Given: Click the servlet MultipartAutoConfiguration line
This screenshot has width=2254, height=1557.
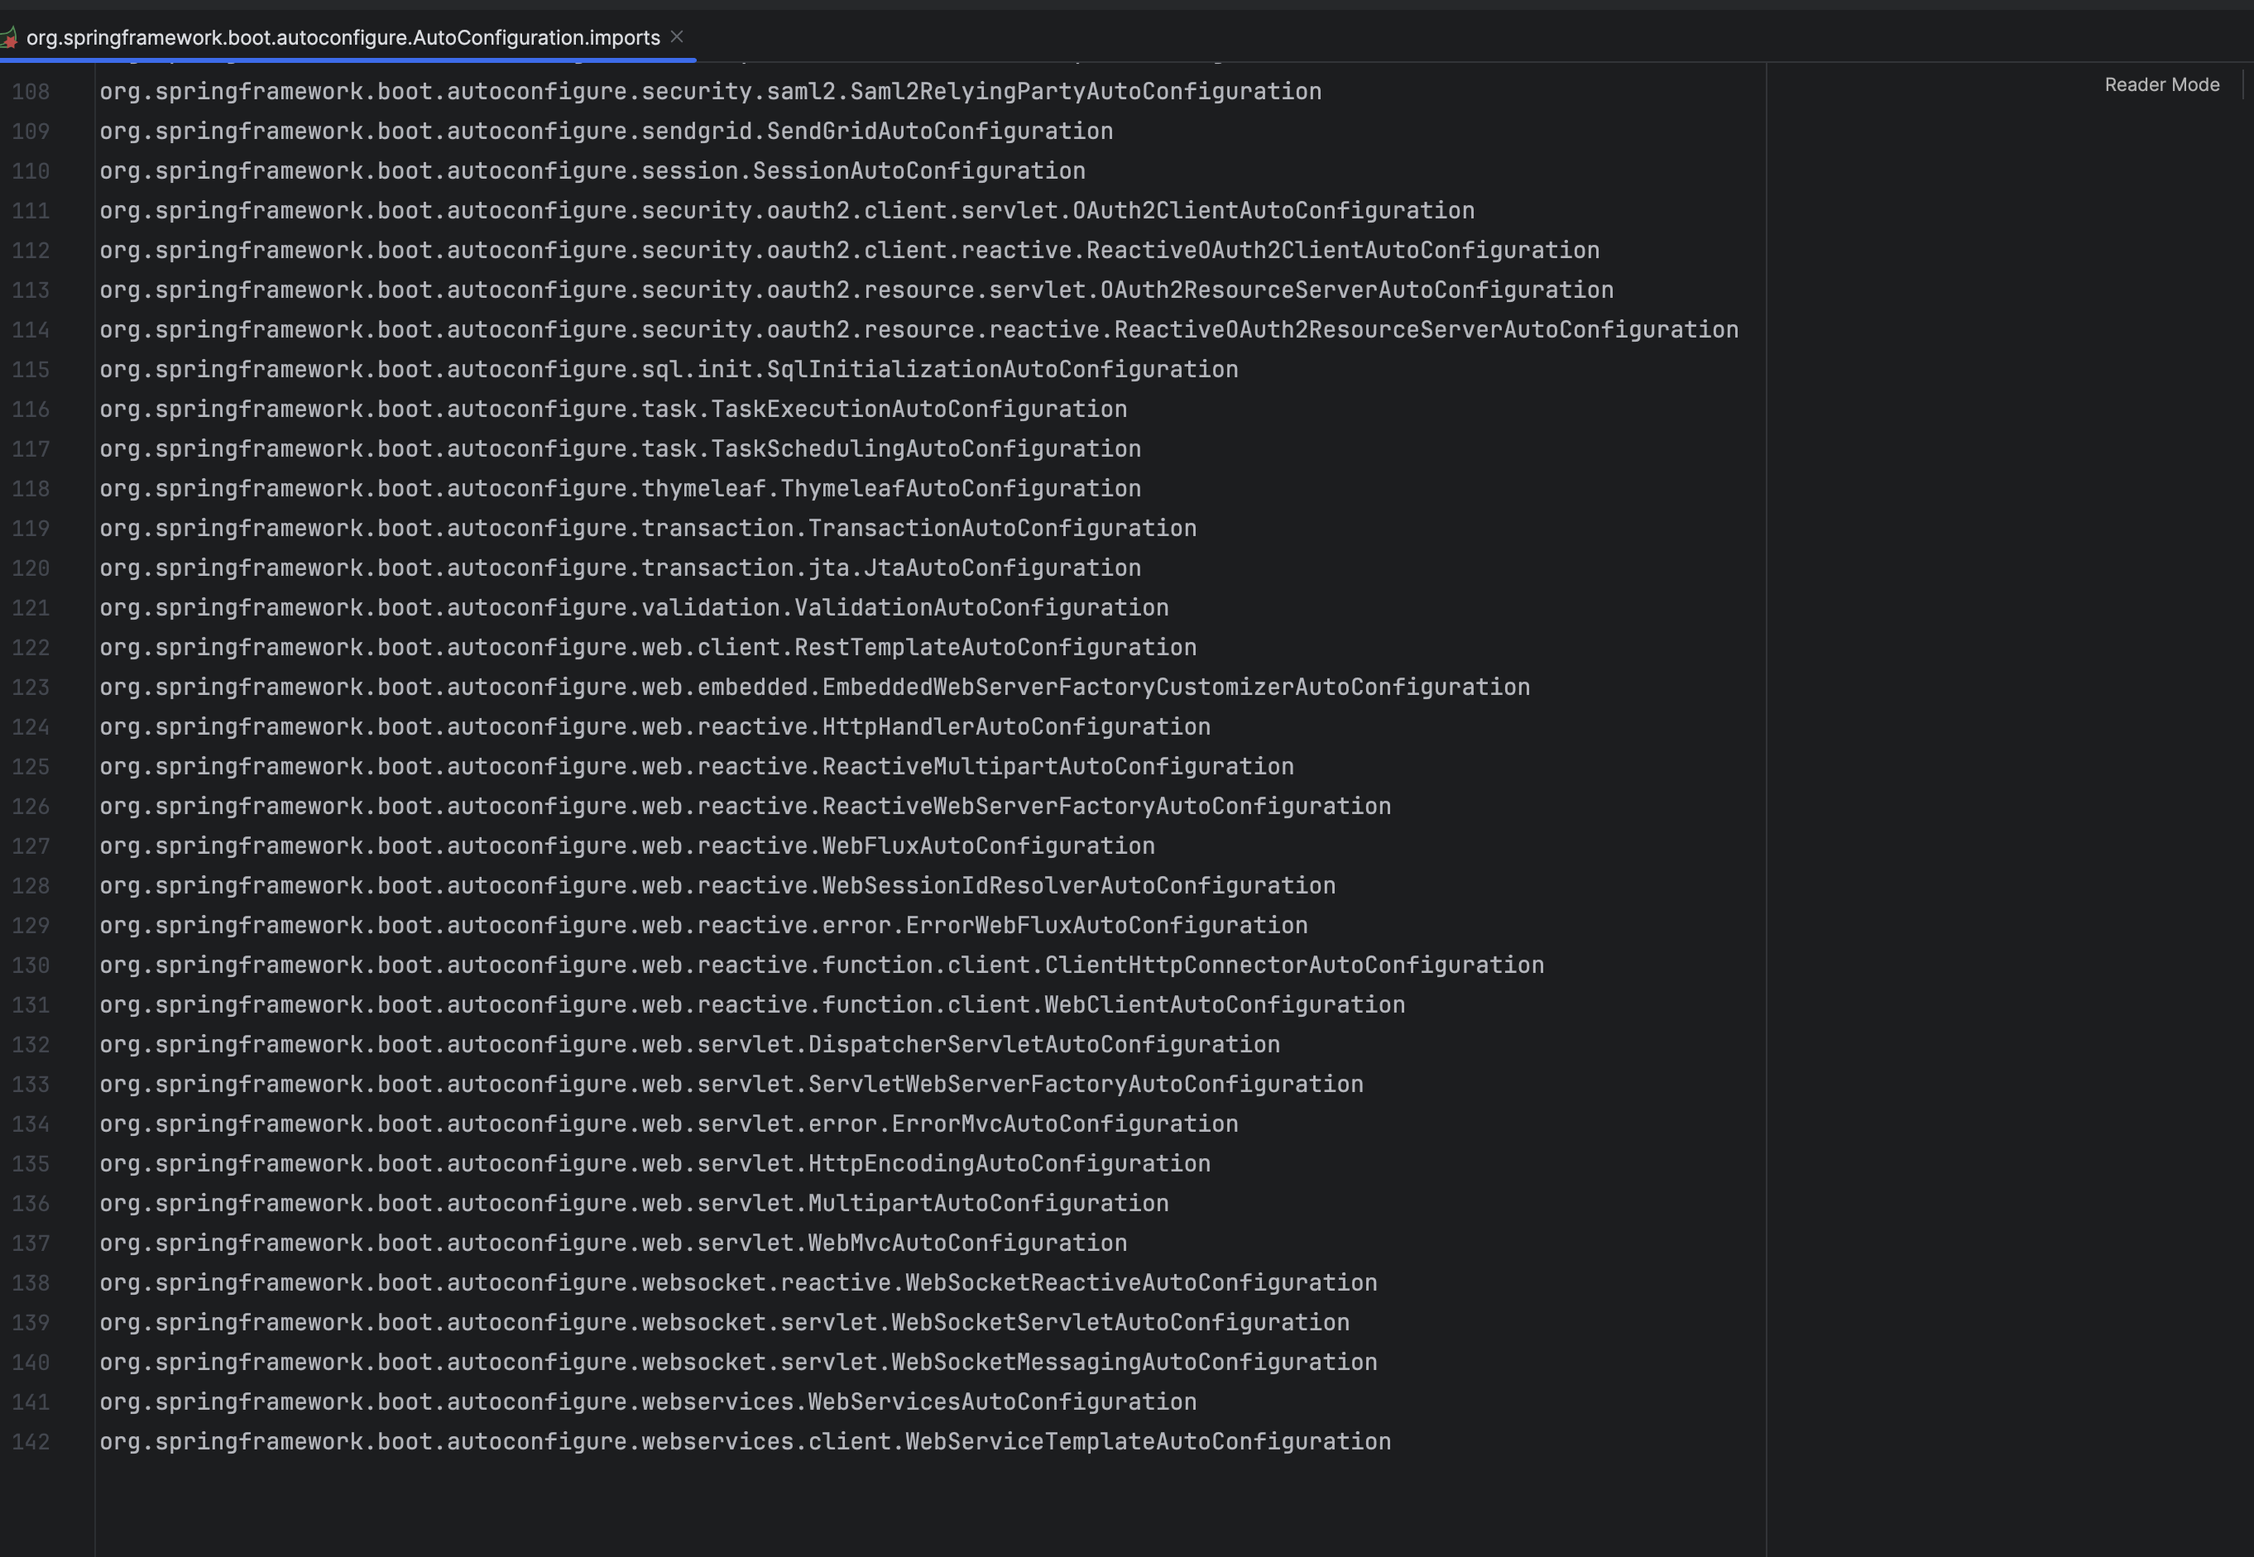Looking at the screenshot, I should (634, 1204).
